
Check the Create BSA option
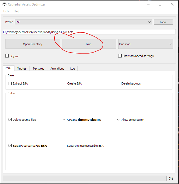point(64,83)
